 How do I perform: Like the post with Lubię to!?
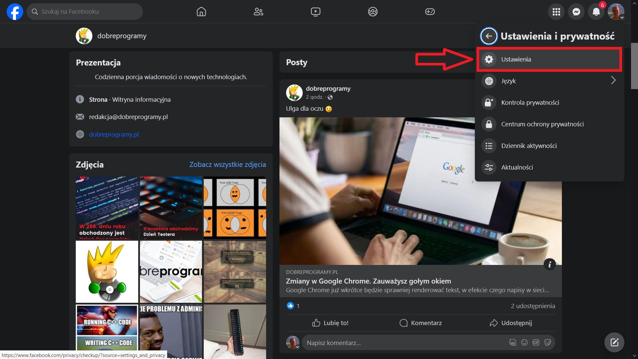(331, 323)
